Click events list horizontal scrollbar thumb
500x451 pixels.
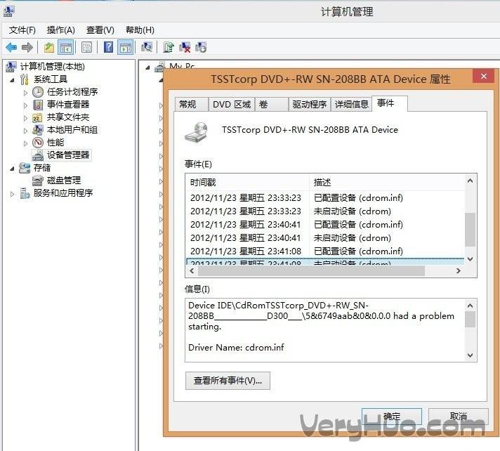(311, 270)
